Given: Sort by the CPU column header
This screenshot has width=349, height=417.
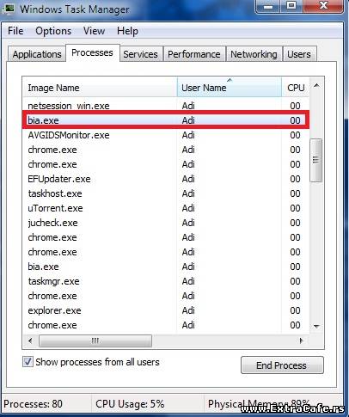Looking at the screenshot, I should (296, 88).
